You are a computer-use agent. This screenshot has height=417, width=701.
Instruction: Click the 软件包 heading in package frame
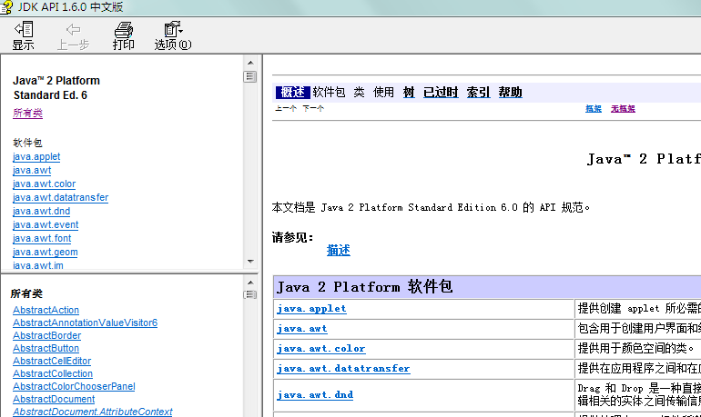(27, 144)
